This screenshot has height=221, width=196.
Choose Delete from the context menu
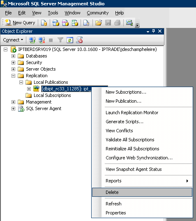142,192
